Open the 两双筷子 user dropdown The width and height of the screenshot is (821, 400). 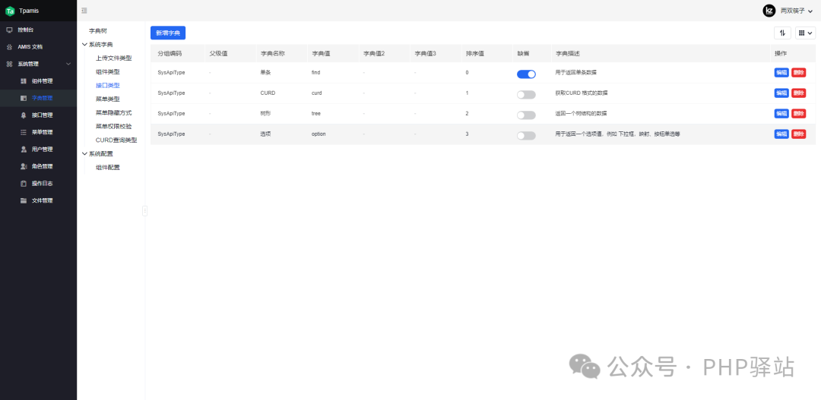coord(796,11)
